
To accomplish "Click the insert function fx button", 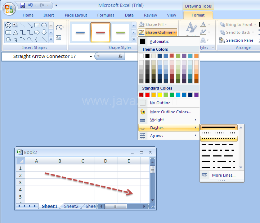I will 120,56.
